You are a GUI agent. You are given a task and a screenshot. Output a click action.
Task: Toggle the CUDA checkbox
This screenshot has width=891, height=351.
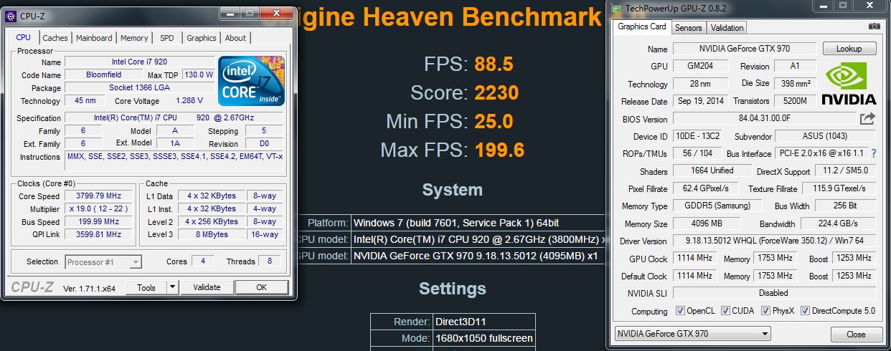pos(726,311)
